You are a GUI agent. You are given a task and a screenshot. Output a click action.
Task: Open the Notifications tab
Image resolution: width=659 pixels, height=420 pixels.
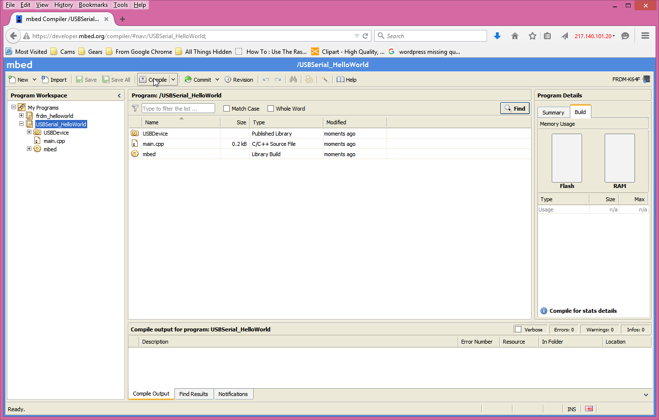(233, 394)
